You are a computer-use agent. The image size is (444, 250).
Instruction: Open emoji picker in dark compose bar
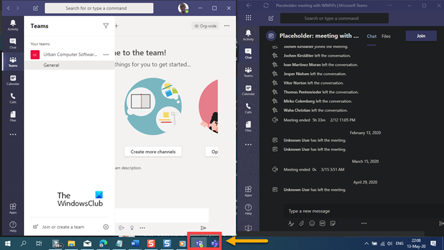coord(312,223)
